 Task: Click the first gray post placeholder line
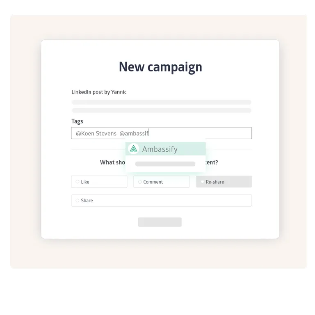point(161,102)
